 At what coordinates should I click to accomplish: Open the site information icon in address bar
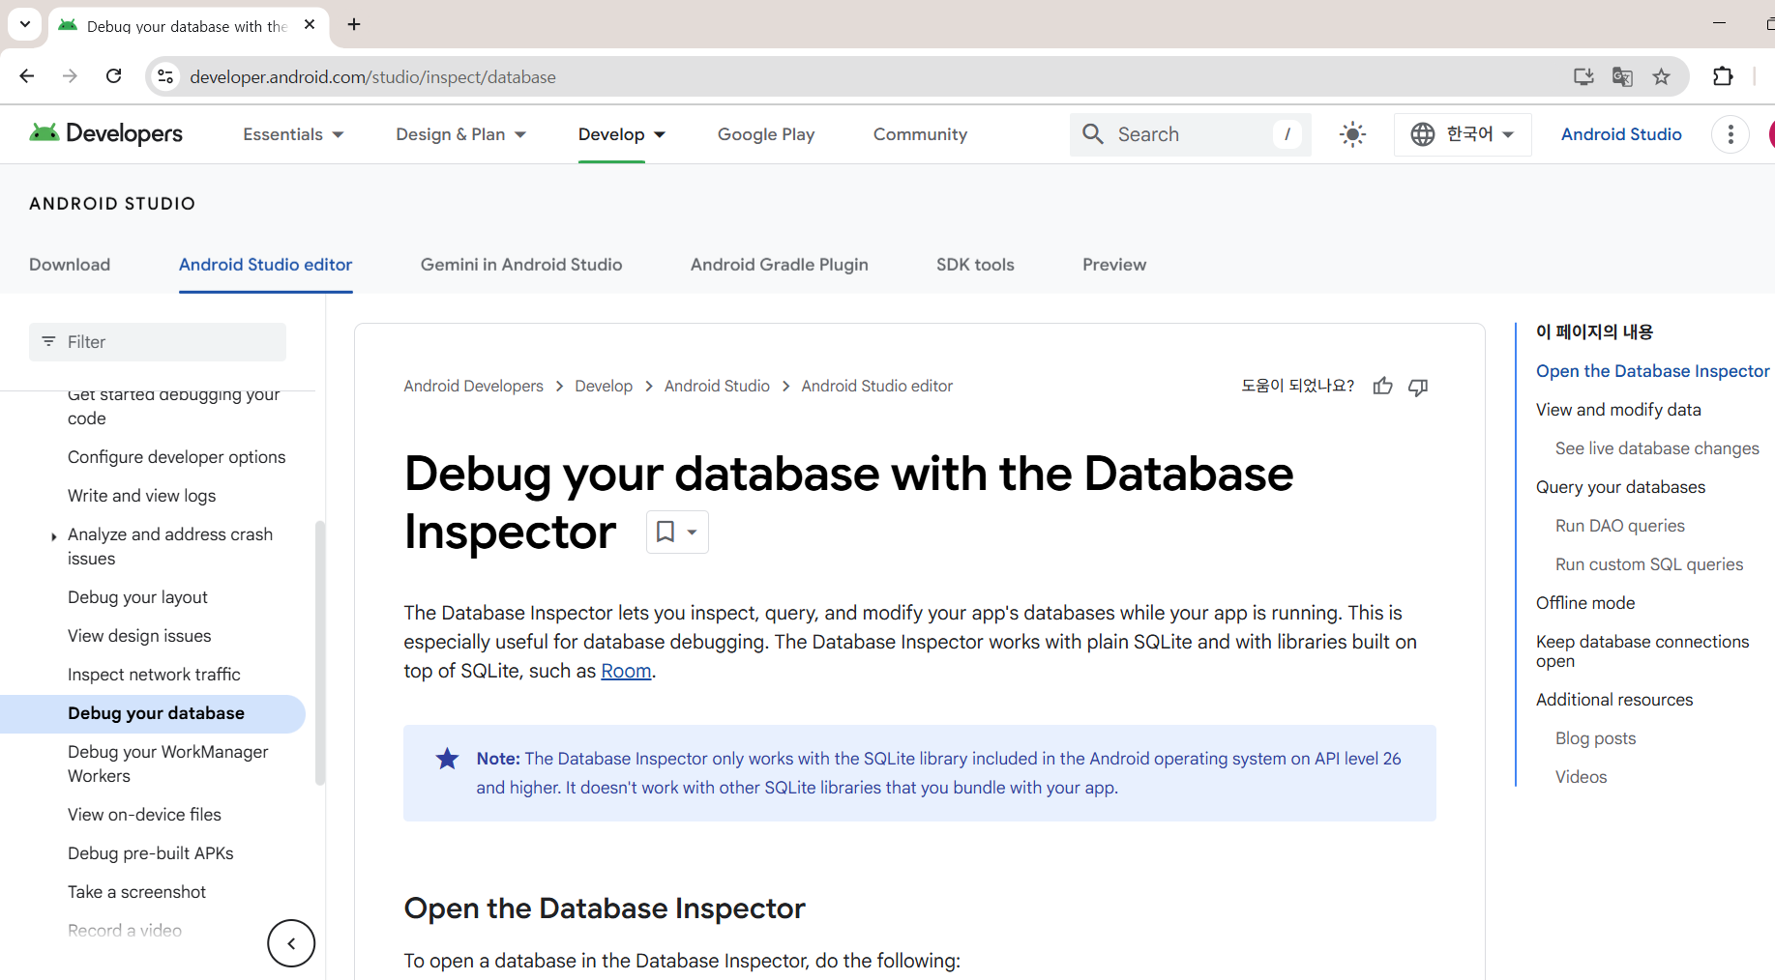tap(165, 76)
